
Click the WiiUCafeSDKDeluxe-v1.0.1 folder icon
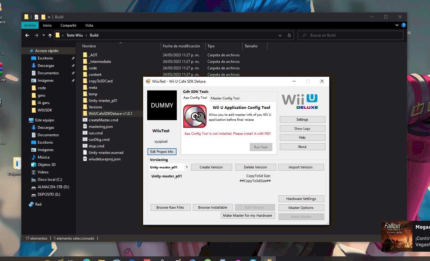(85, 114)
